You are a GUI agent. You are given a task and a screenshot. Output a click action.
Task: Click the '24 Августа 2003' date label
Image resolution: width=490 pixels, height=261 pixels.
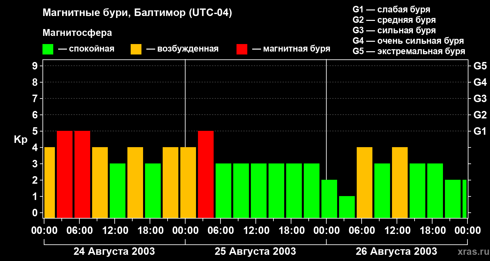[x=114, y=252]
